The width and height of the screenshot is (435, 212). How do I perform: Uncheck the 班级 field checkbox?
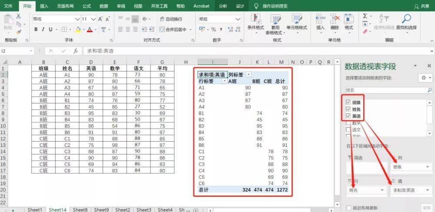(x=348, y=103)
